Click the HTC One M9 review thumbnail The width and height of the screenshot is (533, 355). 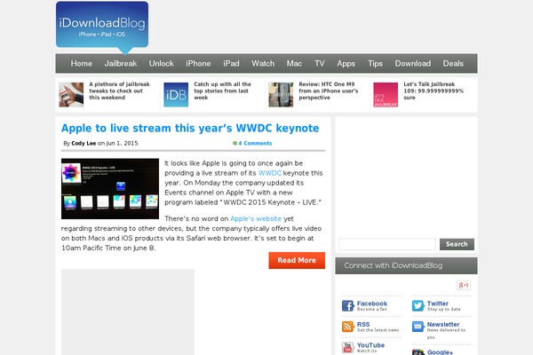pyautogui.click(x=281, y=95)
